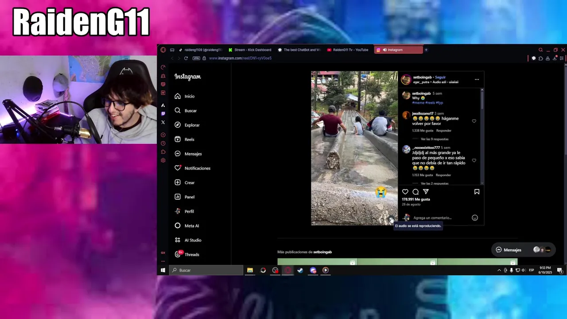Image resolution: width=567 pixels, height=319 pixels.
Task: Follow setboingab via Seguir link
Action: tap(440, 77)
